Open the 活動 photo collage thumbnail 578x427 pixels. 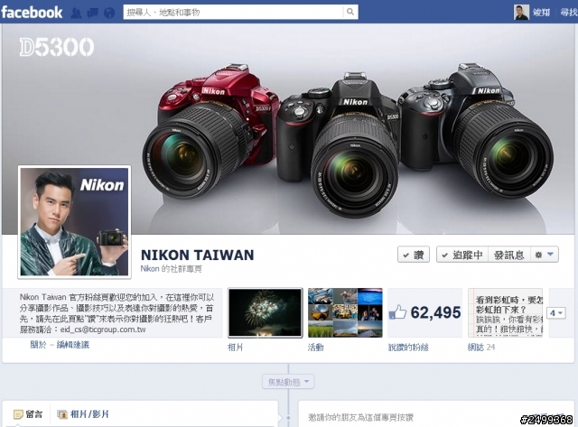pyautogui.click(x=345, y=312)
